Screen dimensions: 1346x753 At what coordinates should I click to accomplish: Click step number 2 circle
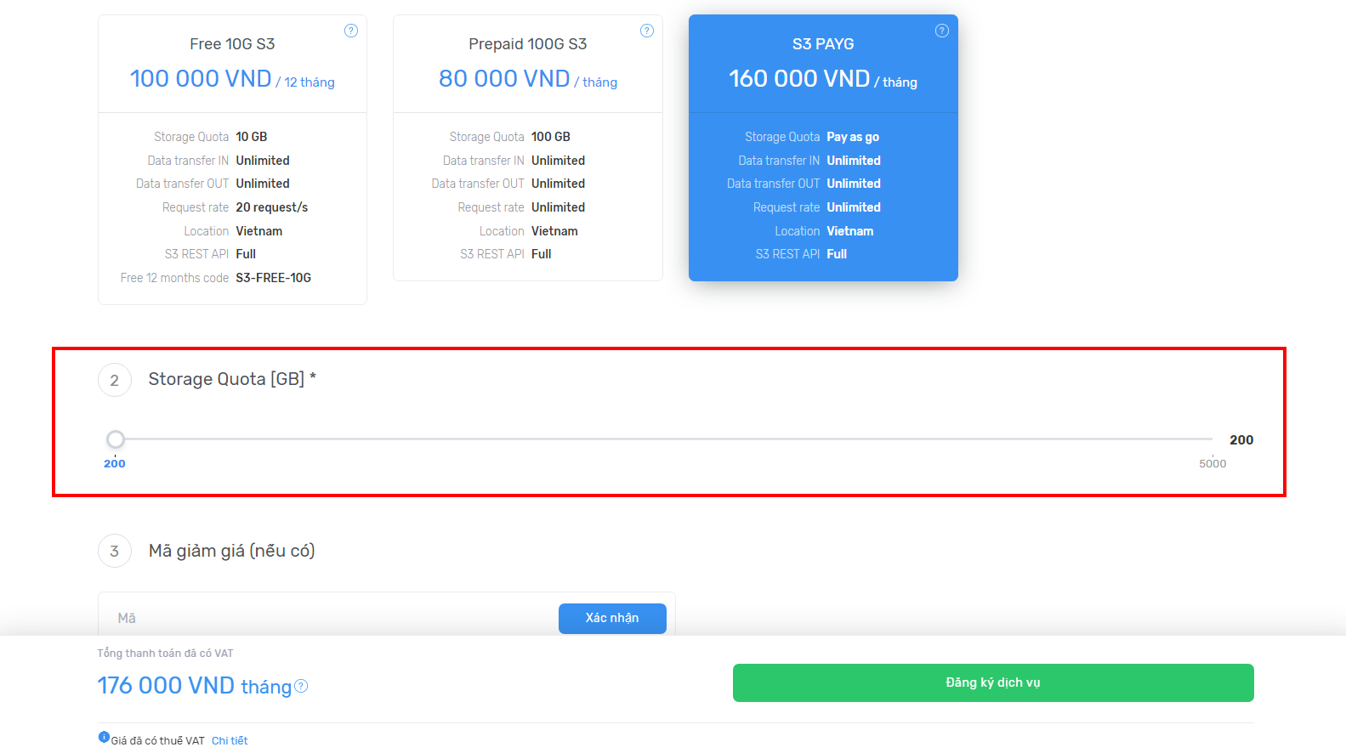pos(115,380)
